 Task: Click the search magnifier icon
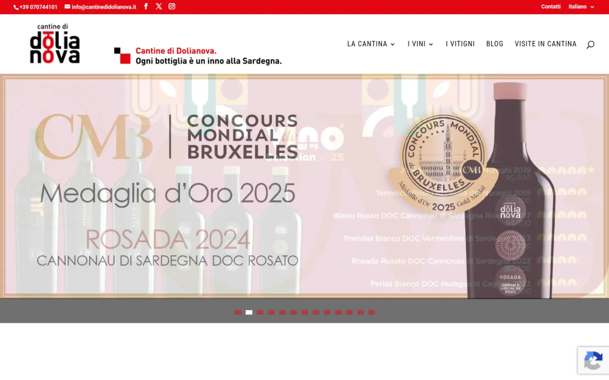click(x=590, y=45)
